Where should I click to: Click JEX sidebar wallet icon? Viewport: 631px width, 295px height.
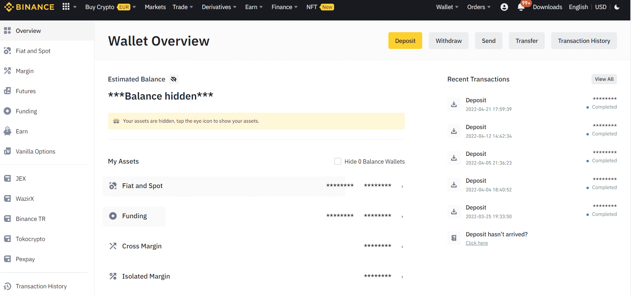pyautogui.click(x=7, y=178)
